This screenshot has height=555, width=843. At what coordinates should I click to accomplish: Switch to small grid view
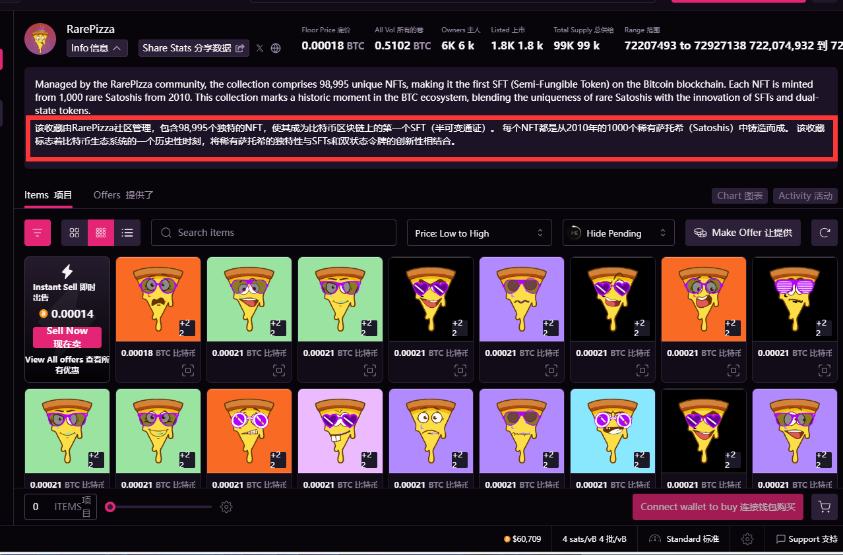[101, 233]
